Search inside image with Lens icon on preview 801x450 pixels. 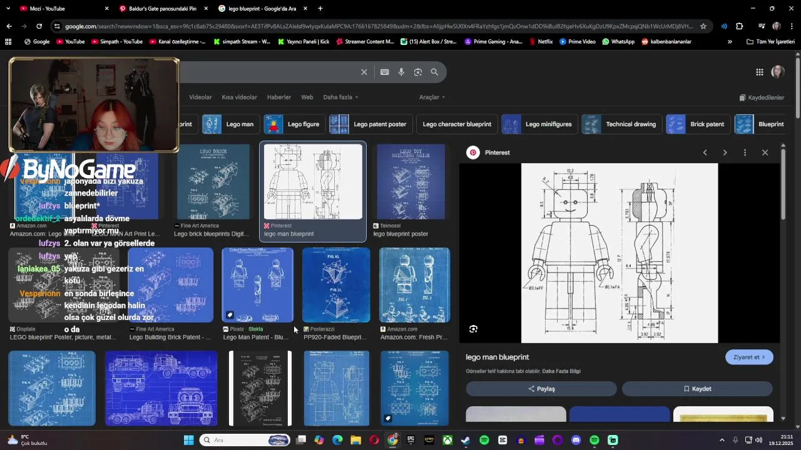click(474, 329)
